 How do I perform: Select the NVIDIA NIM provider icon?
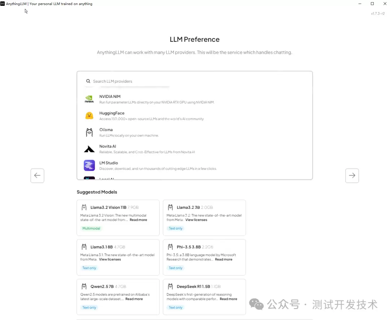click(89, 99)
